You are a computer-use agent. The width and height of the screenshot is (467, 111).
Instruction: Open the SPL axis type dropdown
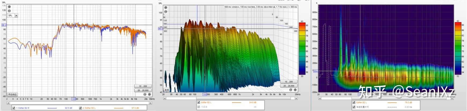click(x=16, y=15)
